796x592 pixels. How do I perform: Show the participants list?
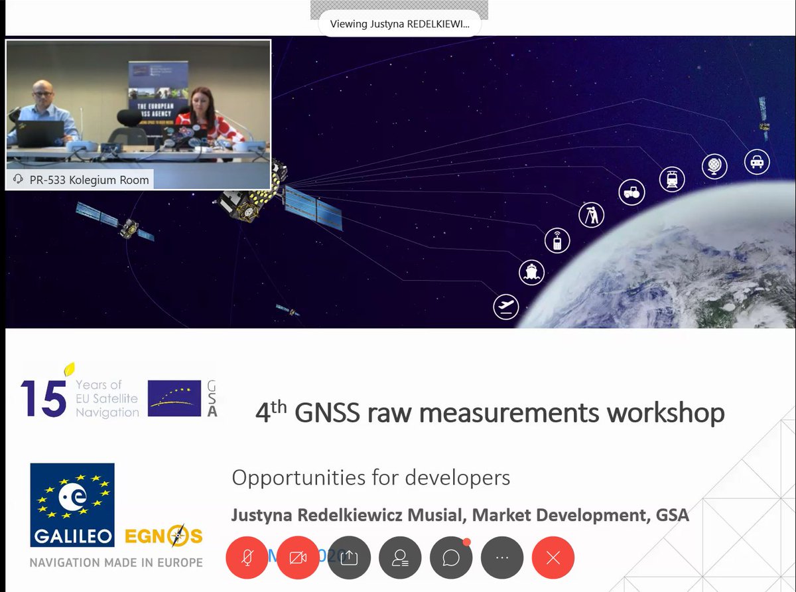pos(400,557)
